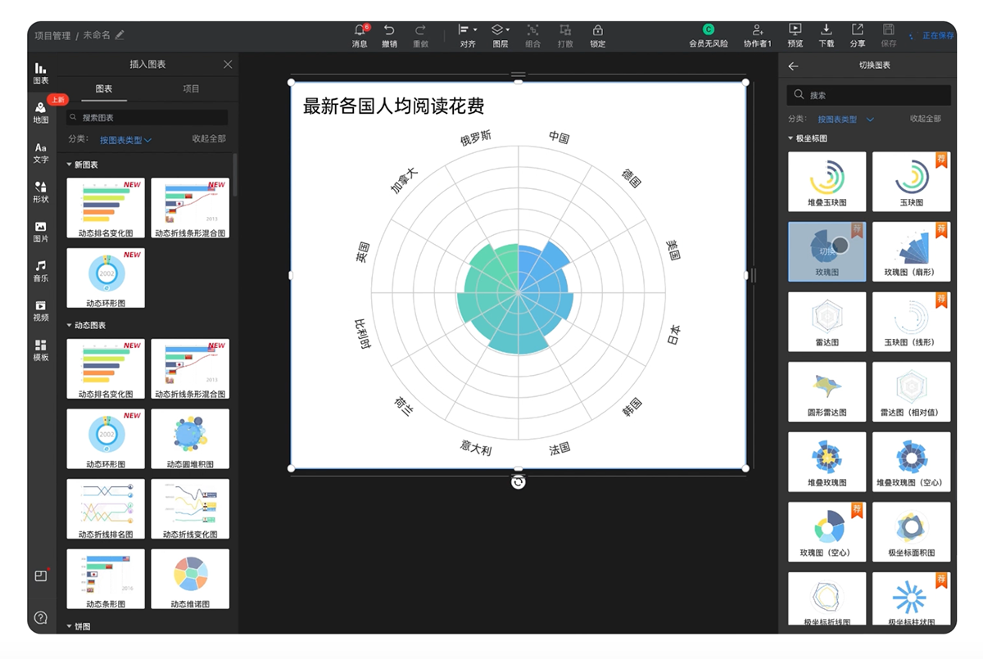This screenshot has height=659, width=983.
Task: Switch chart to 玉玦图
Action: [x=911, y=182]
